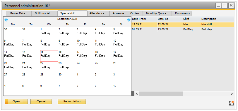Go to previous month with left arrow
The height and width of the screenshot is (111, 238).
click(x=6, y=20)
